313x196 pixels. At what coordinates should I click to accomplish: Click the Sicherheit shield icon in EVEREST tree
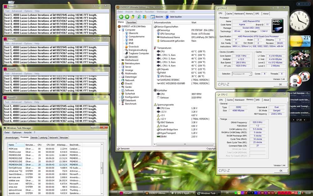pyautogui.click(x=123, y=93)
